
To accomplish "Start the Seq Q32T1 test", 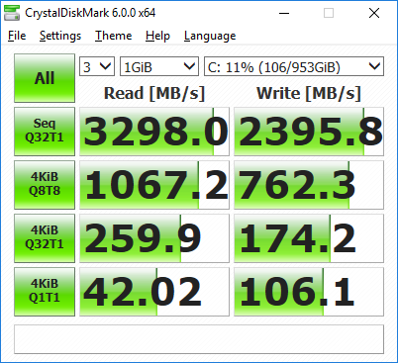I will coord(45,132).
